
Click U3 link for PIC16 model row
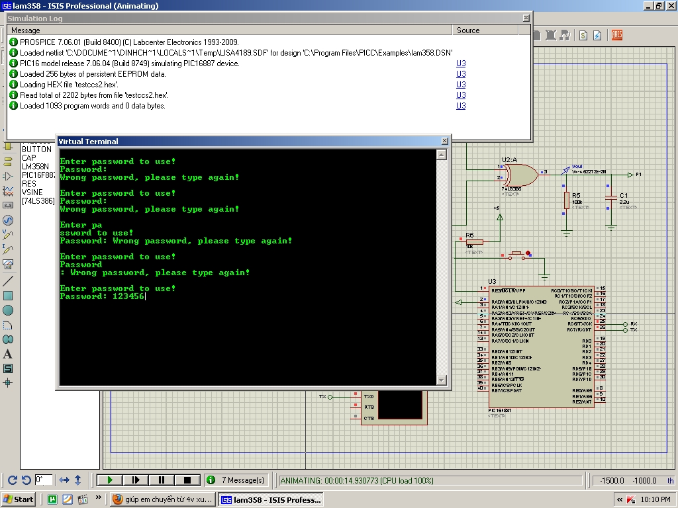[461, 63]
